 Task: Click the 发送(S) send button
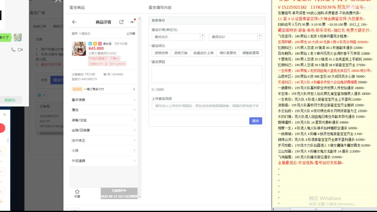pyautogui.click(x=10, y=100)
